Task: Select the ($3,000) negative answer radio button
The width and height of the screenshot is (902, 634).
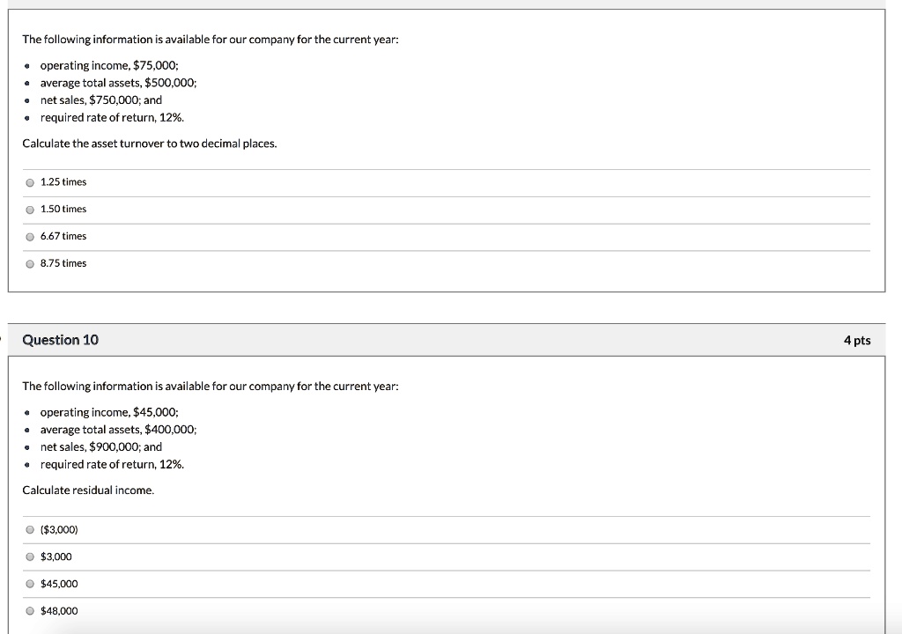Action: (31, 530)
